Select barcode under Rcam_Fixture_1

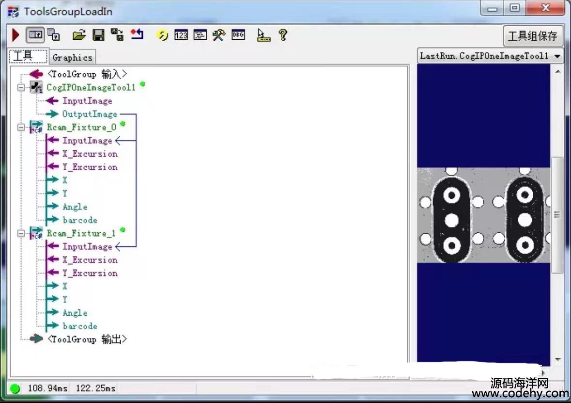tap(80, 326)
